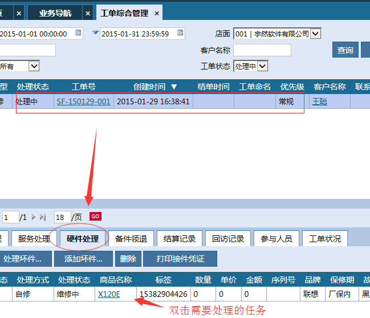Open the 工单状况 tab
The height and width of the screenshot is (318, 370).
coord(325,238)
